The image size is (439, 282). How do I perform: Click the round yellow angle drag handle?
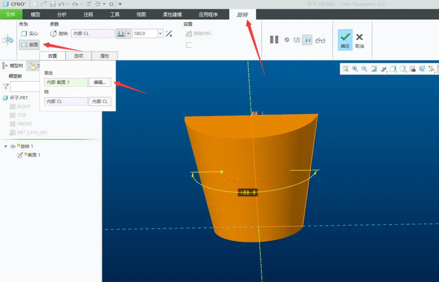point(221,172)
